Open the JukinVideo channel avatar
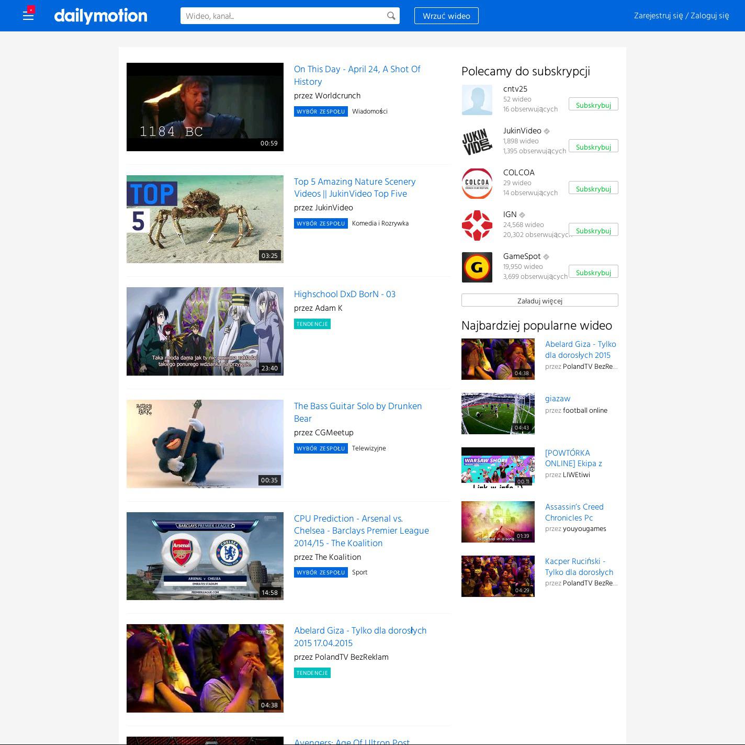 [477, 142]
